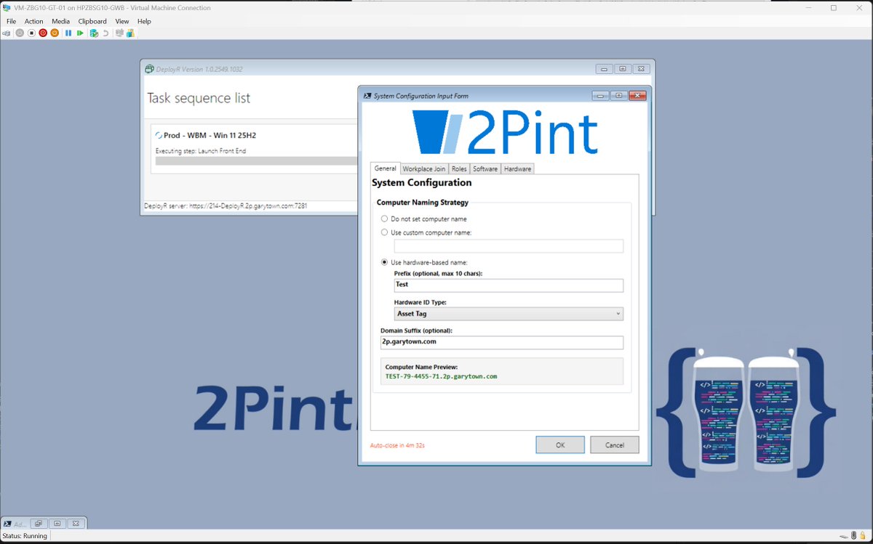This screenshot has width=873, height=544.
Task: Click the spinner icon beside Prod - WBM
Action: (159, 136)
